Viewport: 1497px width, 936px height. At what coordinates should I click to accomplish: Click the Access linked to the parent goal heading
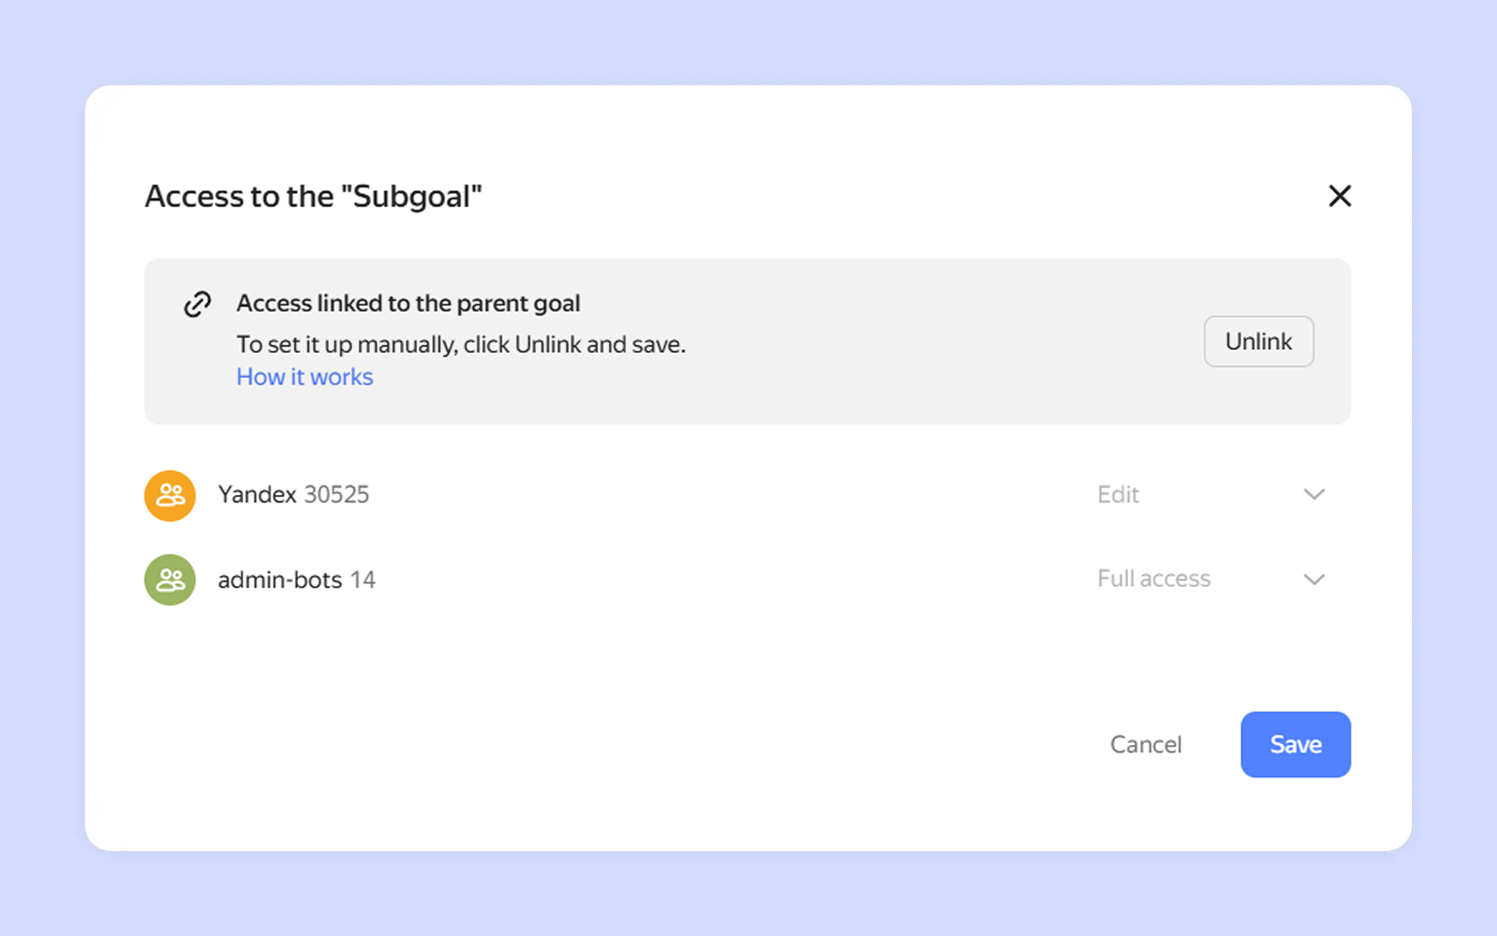tap(408, 303)
